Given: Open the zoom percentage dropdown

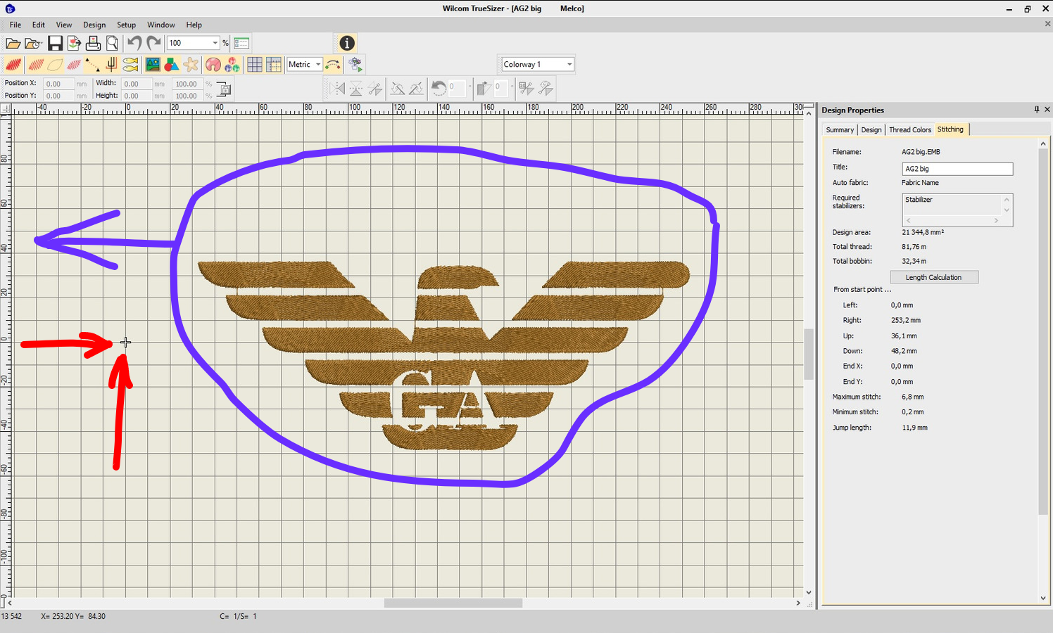Looking at the screenshot, I should (x=215, y=43).
